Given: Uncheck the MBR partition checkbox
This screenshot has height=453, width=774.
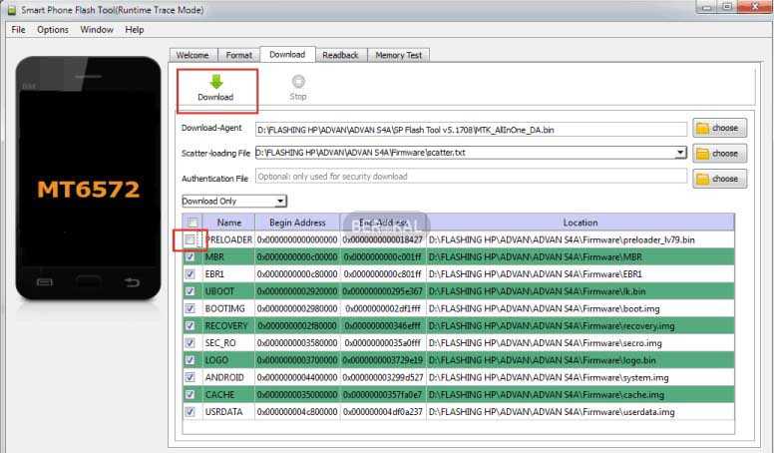Looking at the screenshot, I should tap(190, 256).
